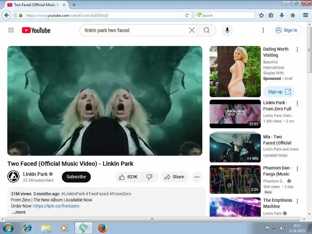Click the Mix - Two Faced title text
This screenshot has width=312, height=234.
click(x=277, y=140)
